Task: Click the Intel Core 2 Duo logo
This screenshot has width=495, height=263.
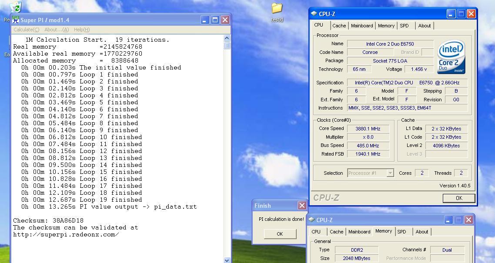Action: (x=452, y=57)
